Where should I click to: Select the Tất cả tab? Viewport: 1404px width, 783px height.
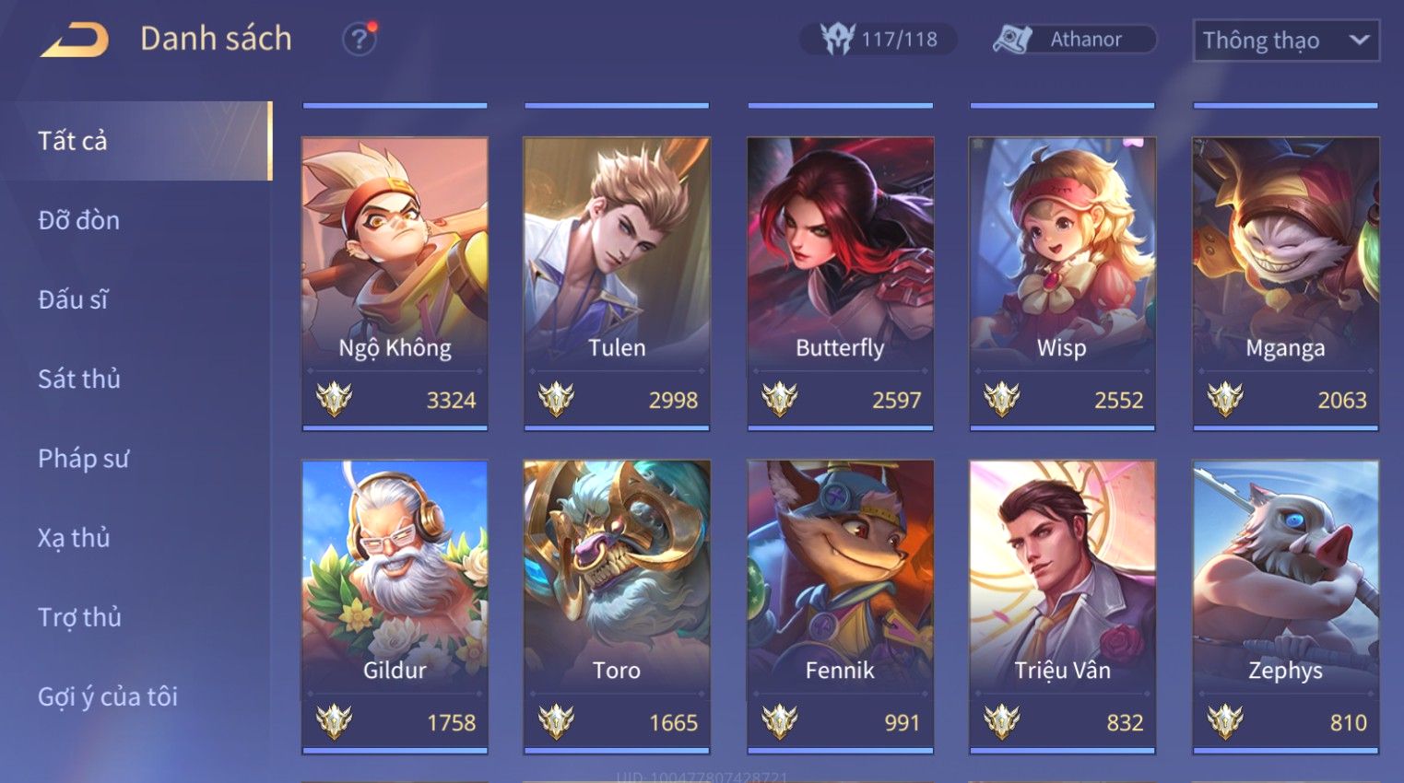tap(136, 141)
